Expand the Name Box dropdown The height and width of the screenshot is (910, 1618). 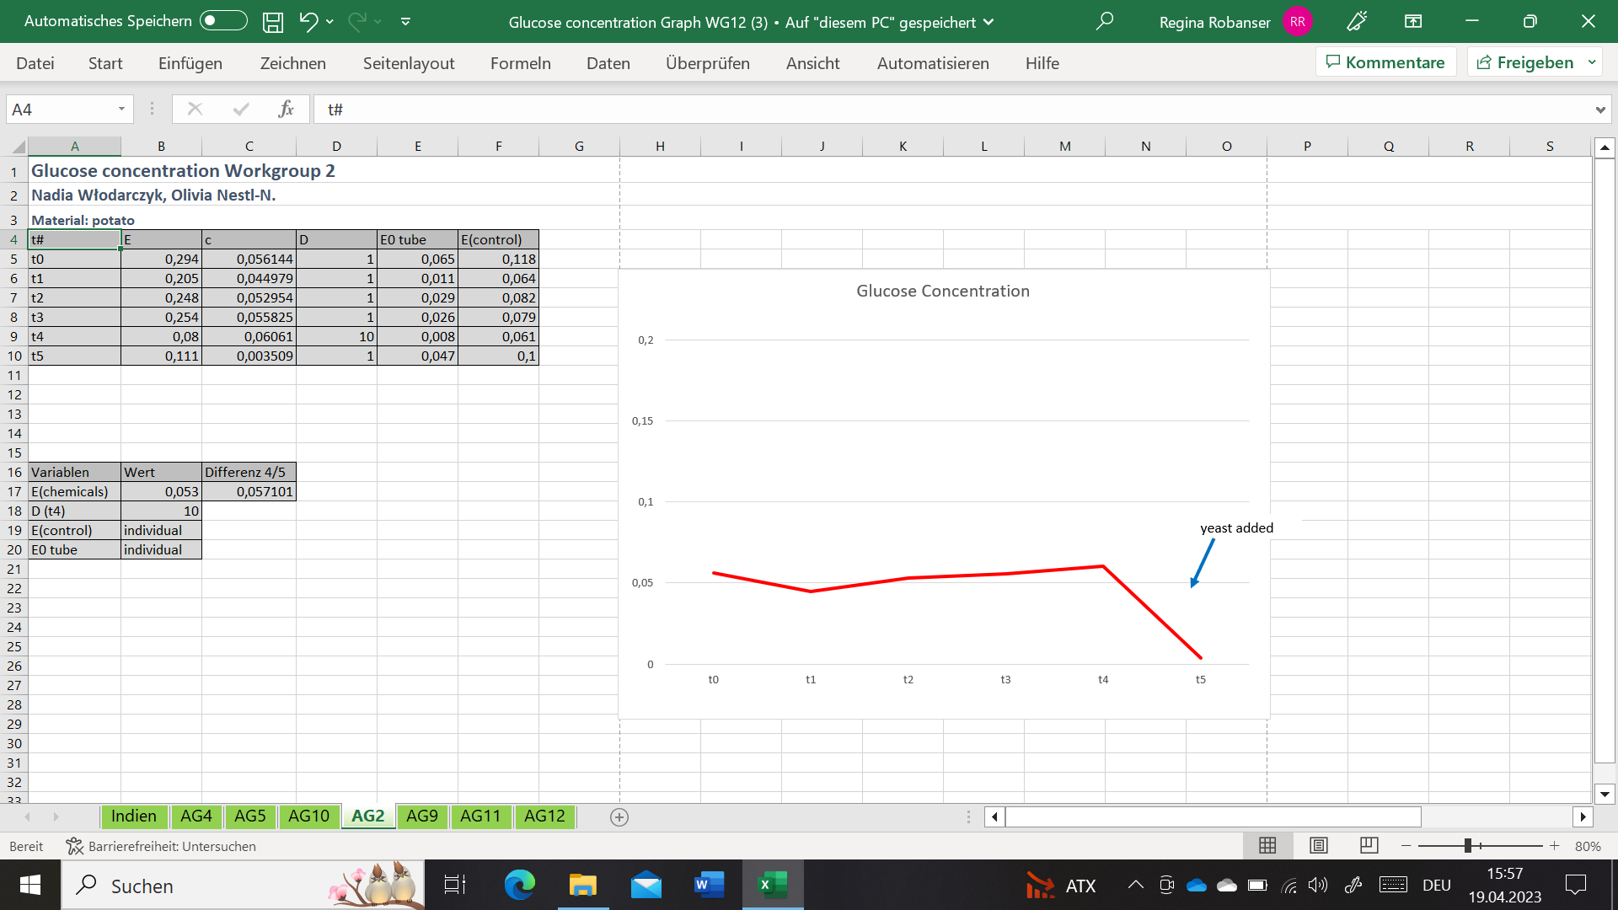pos(121,110)
